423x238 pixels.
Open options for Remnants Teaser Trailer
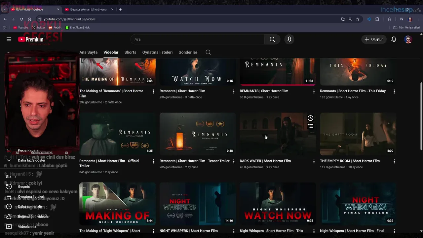(234, 161)
